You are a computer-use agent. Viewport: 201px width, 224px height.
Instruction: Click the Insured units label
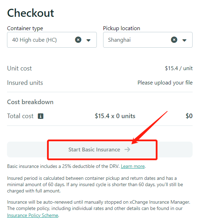tap(25, 83)
